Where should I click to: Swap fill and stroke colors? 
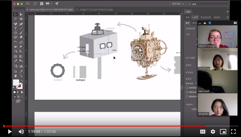[x=22, y=81]
